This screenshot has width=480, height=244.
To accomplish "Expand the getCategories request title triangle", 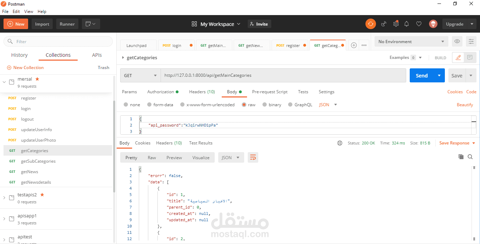I will tap(123, 57).
